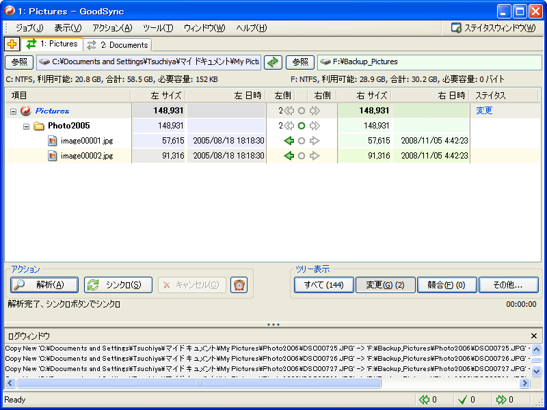
Task: Click the checkmark counter in status bar
Action: tap(463, 400)
